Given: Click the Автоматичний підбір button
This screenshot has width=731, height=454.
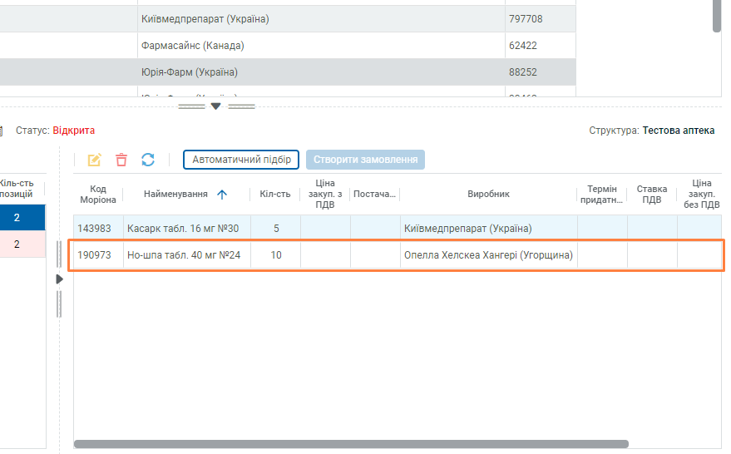Looking at the screenshot, I should point(241,160).
